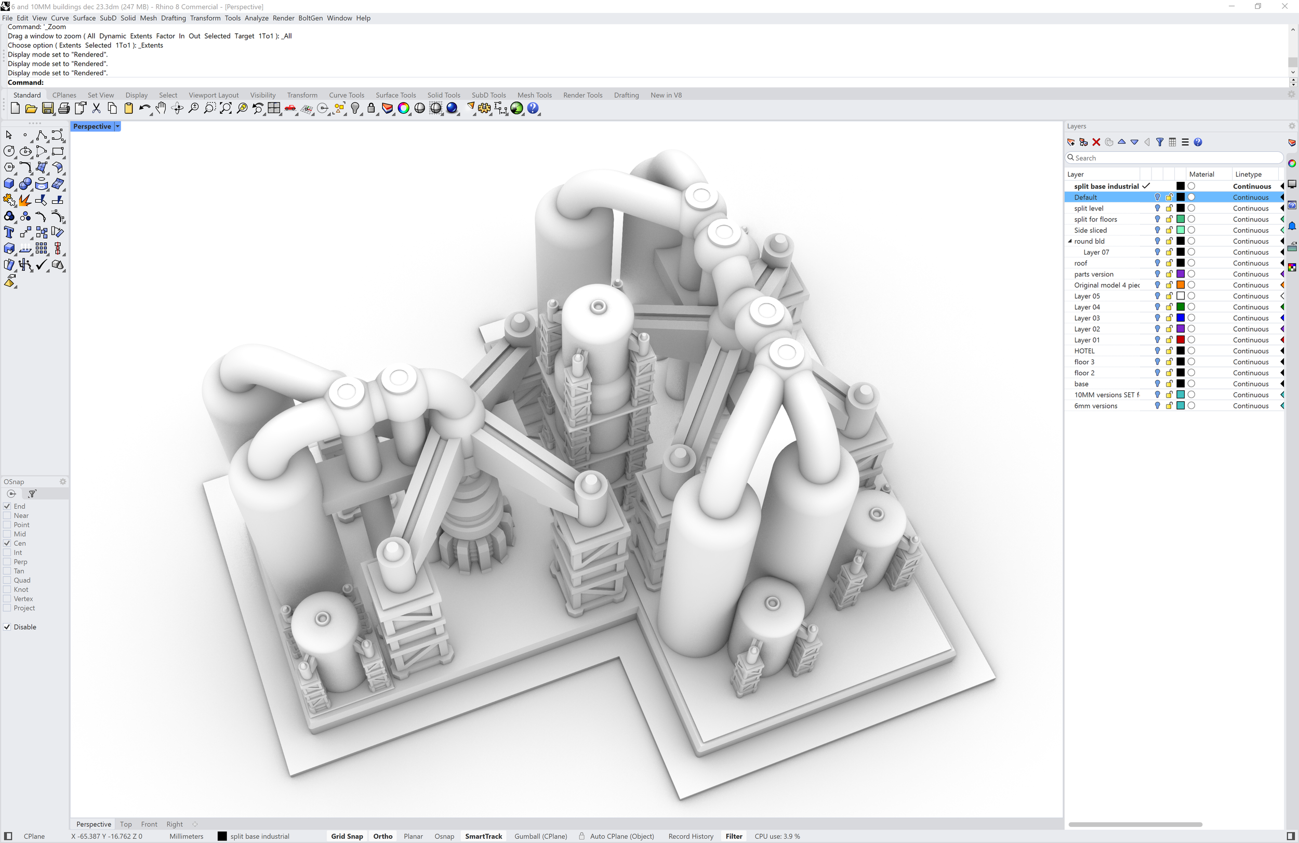Viewport: 1299px width, 843px height.
Task: Create a new layer in Layers panel
Action: coord(1071,142)
